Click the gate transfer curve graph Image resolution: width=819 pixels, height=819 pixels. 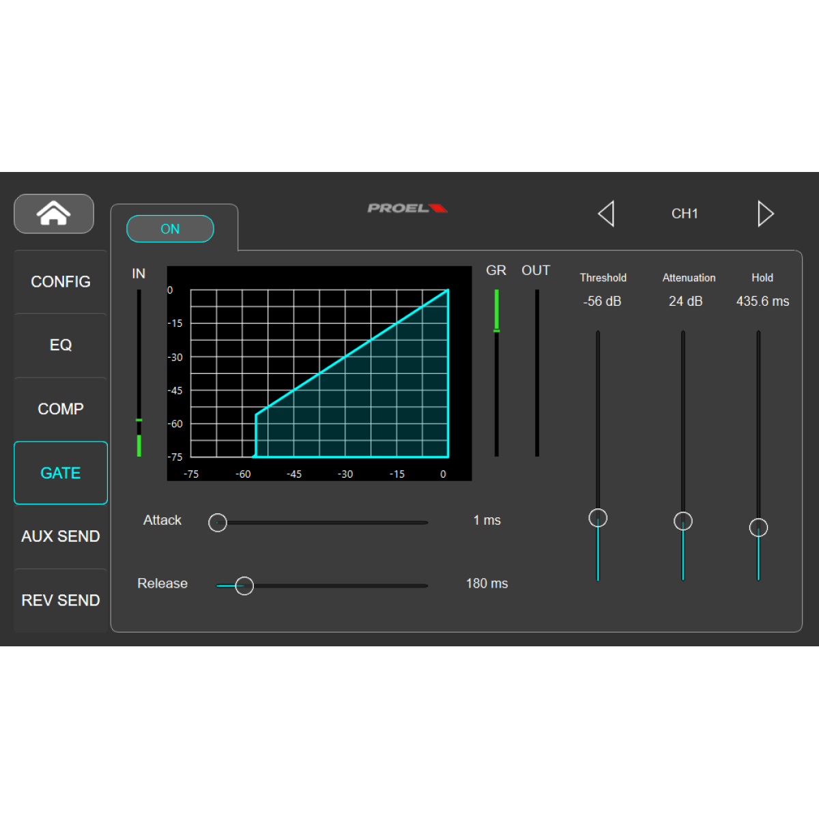click(319, 373)
